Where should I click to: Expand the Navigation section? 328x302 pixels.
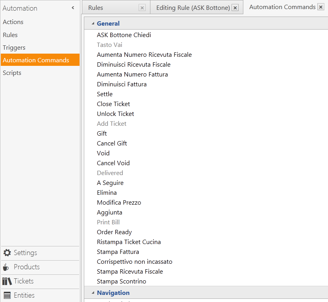click(x=93, y=293)
